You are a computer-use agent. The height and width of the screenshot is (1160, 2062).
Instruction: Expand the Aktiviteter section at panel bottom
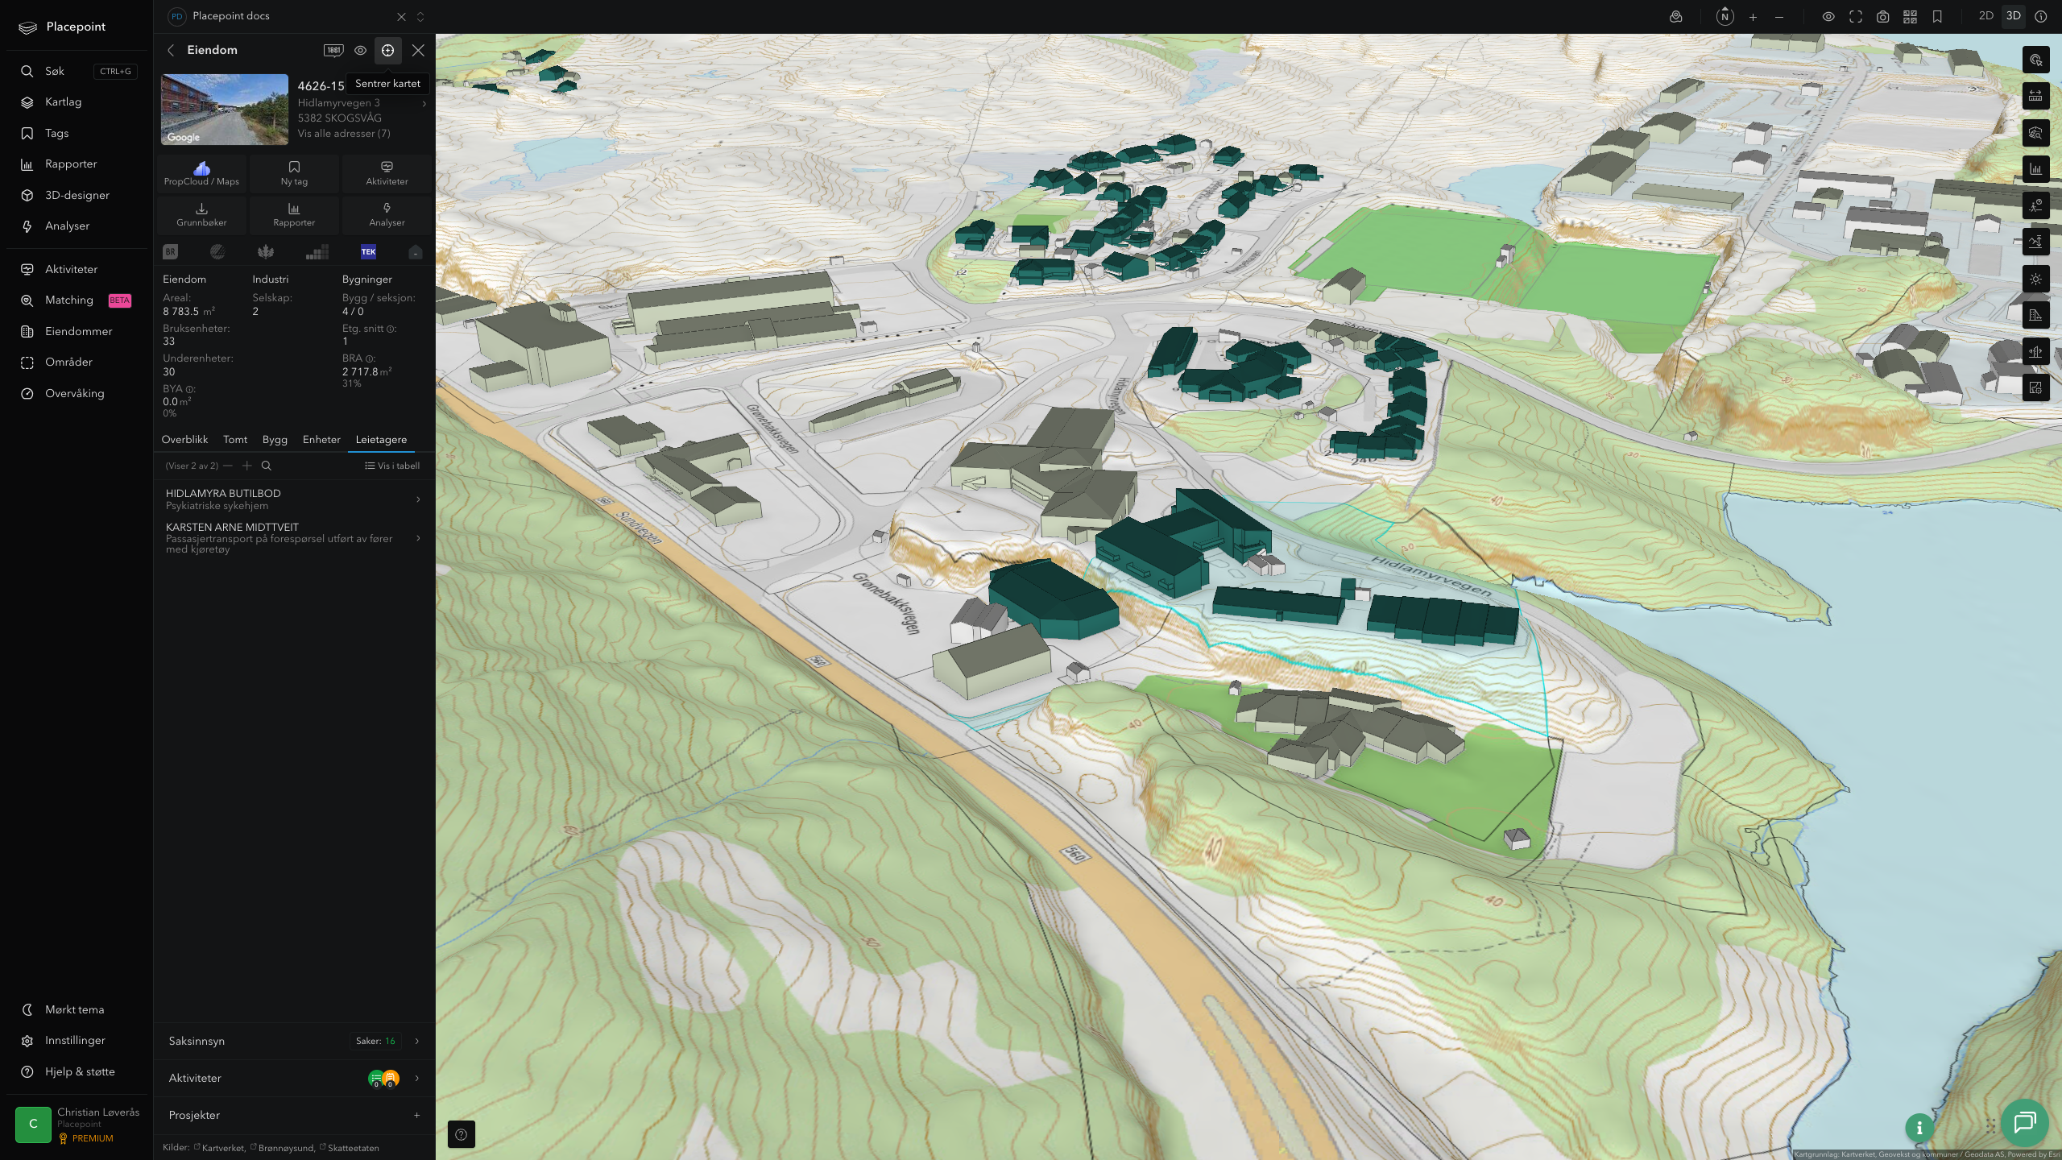(x=294, y=1078)
